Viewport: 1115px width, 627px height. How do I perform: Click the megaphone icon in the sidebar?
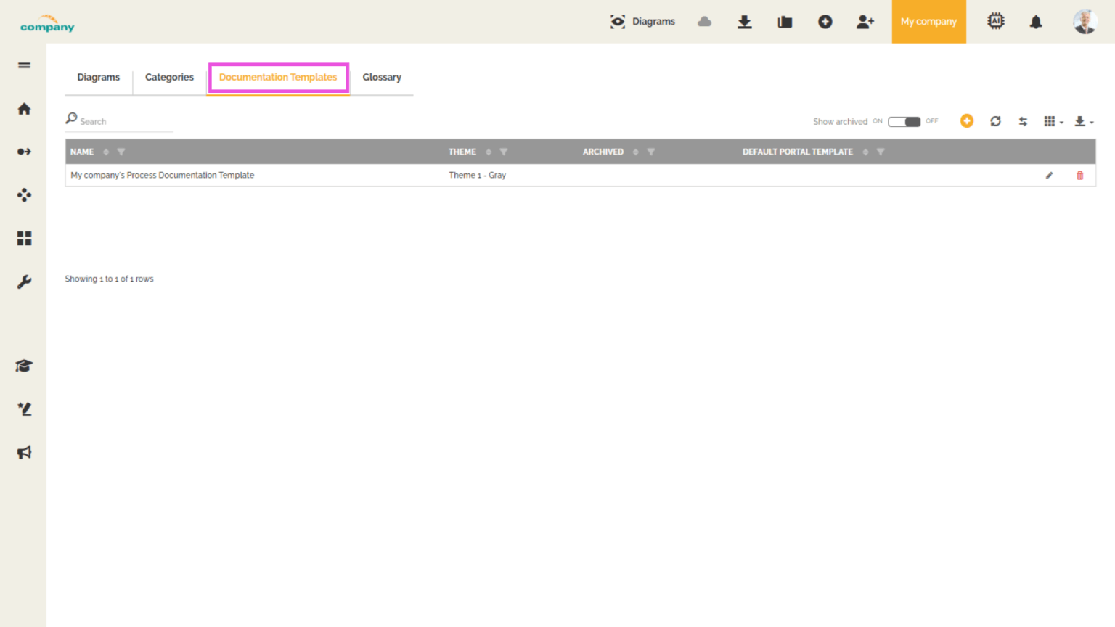24,451
